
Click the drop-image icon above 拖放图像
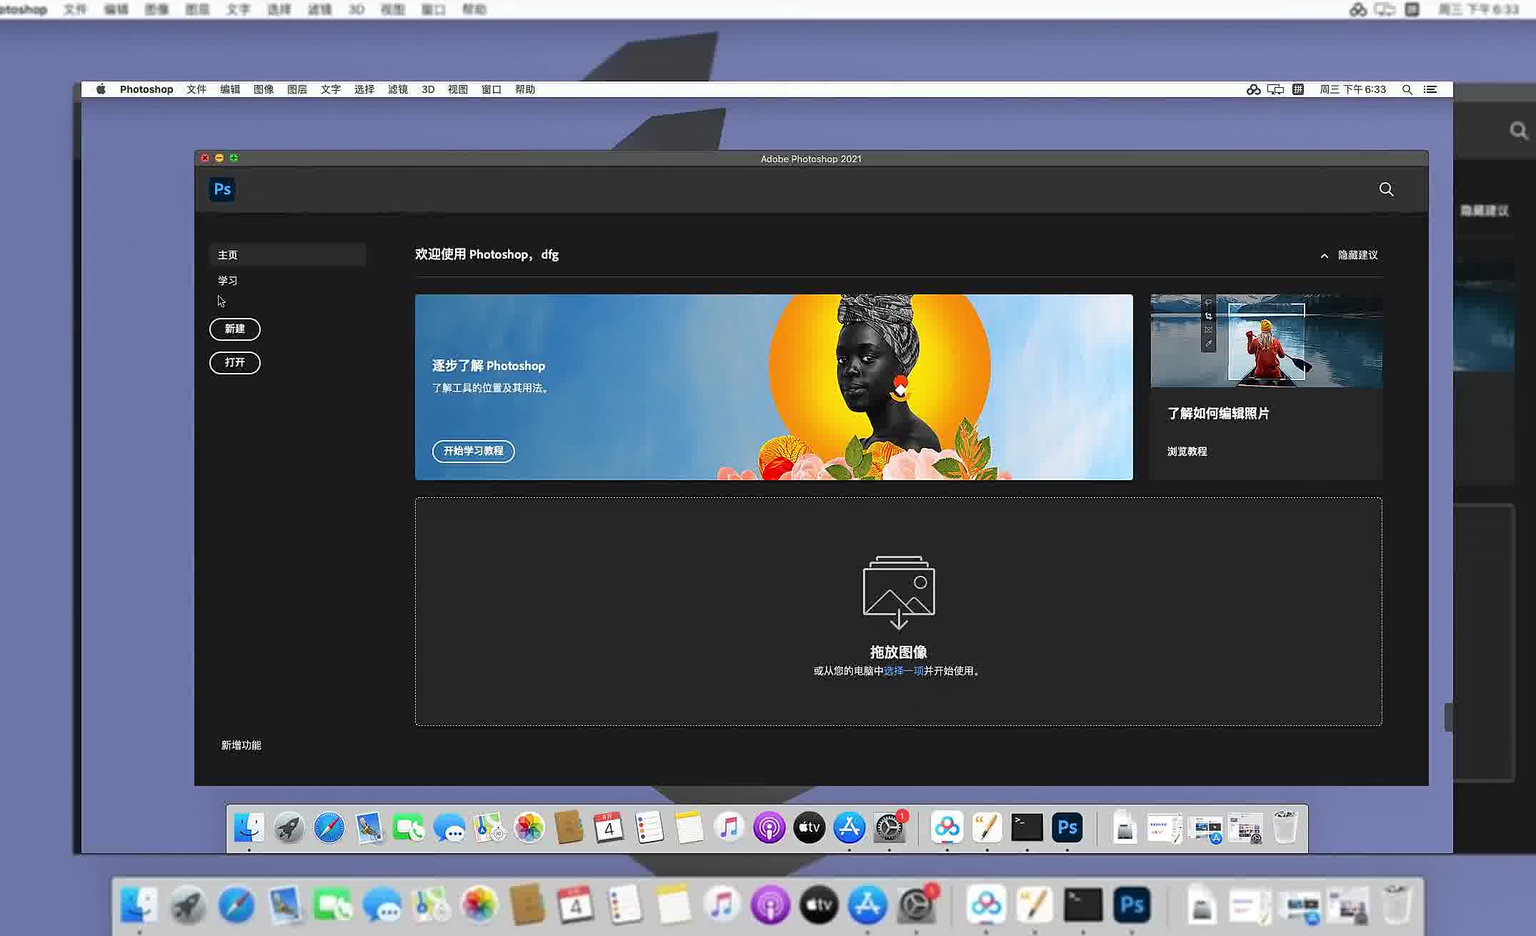[899, 592]
